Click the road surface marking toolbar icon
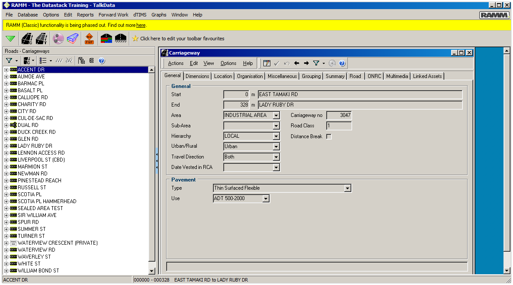513x285 pixels. point(120,39)
